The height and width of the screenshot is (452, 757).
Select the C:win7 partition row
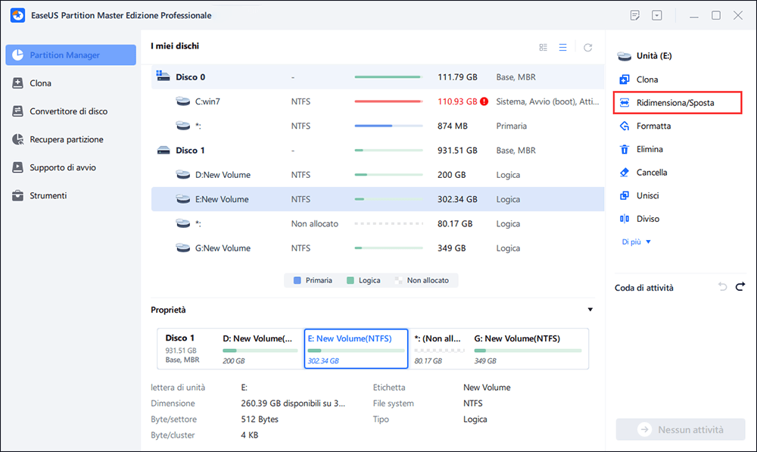[378, 101]
